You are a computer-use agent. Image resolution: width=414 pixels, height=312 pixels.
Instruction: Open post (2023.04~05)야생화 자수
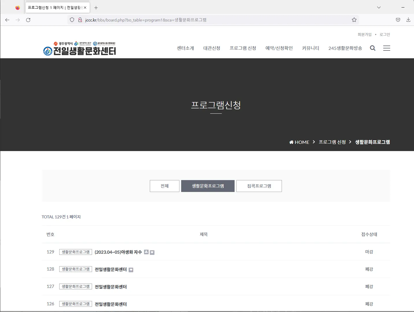click(118, 252)
